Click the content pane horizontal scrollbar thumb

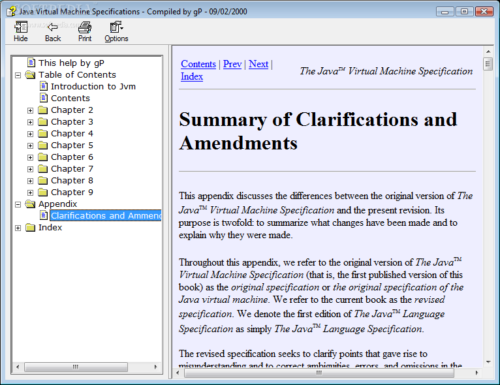coord(319,373)
